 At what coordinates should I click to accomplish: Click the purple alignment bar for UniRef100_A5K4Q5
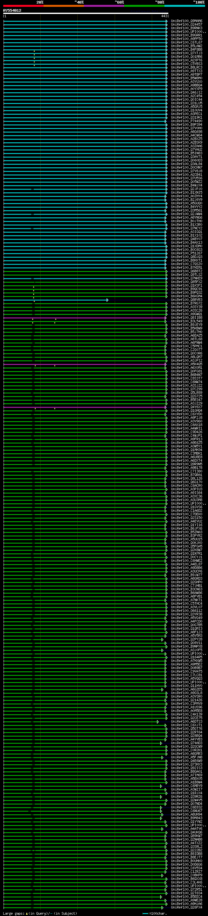[x=84, y=365]
